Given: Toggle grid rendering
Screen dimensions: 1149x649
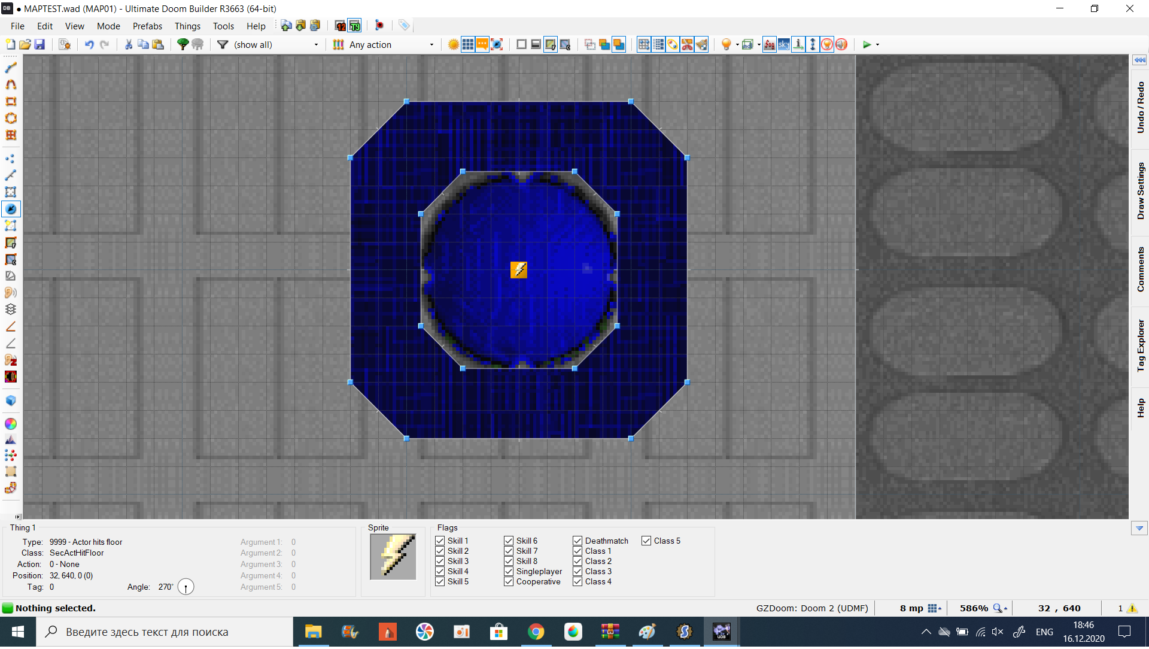Looking at the screenshot, I should 468,44.
